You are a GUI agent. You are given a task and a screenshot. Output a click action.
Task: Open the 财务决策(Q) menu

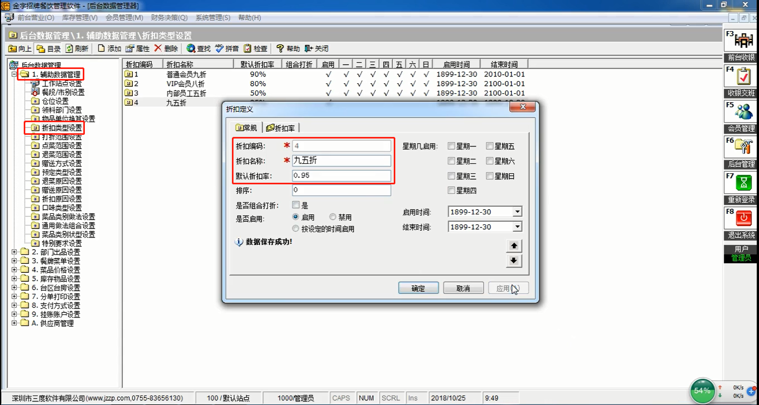169,17
